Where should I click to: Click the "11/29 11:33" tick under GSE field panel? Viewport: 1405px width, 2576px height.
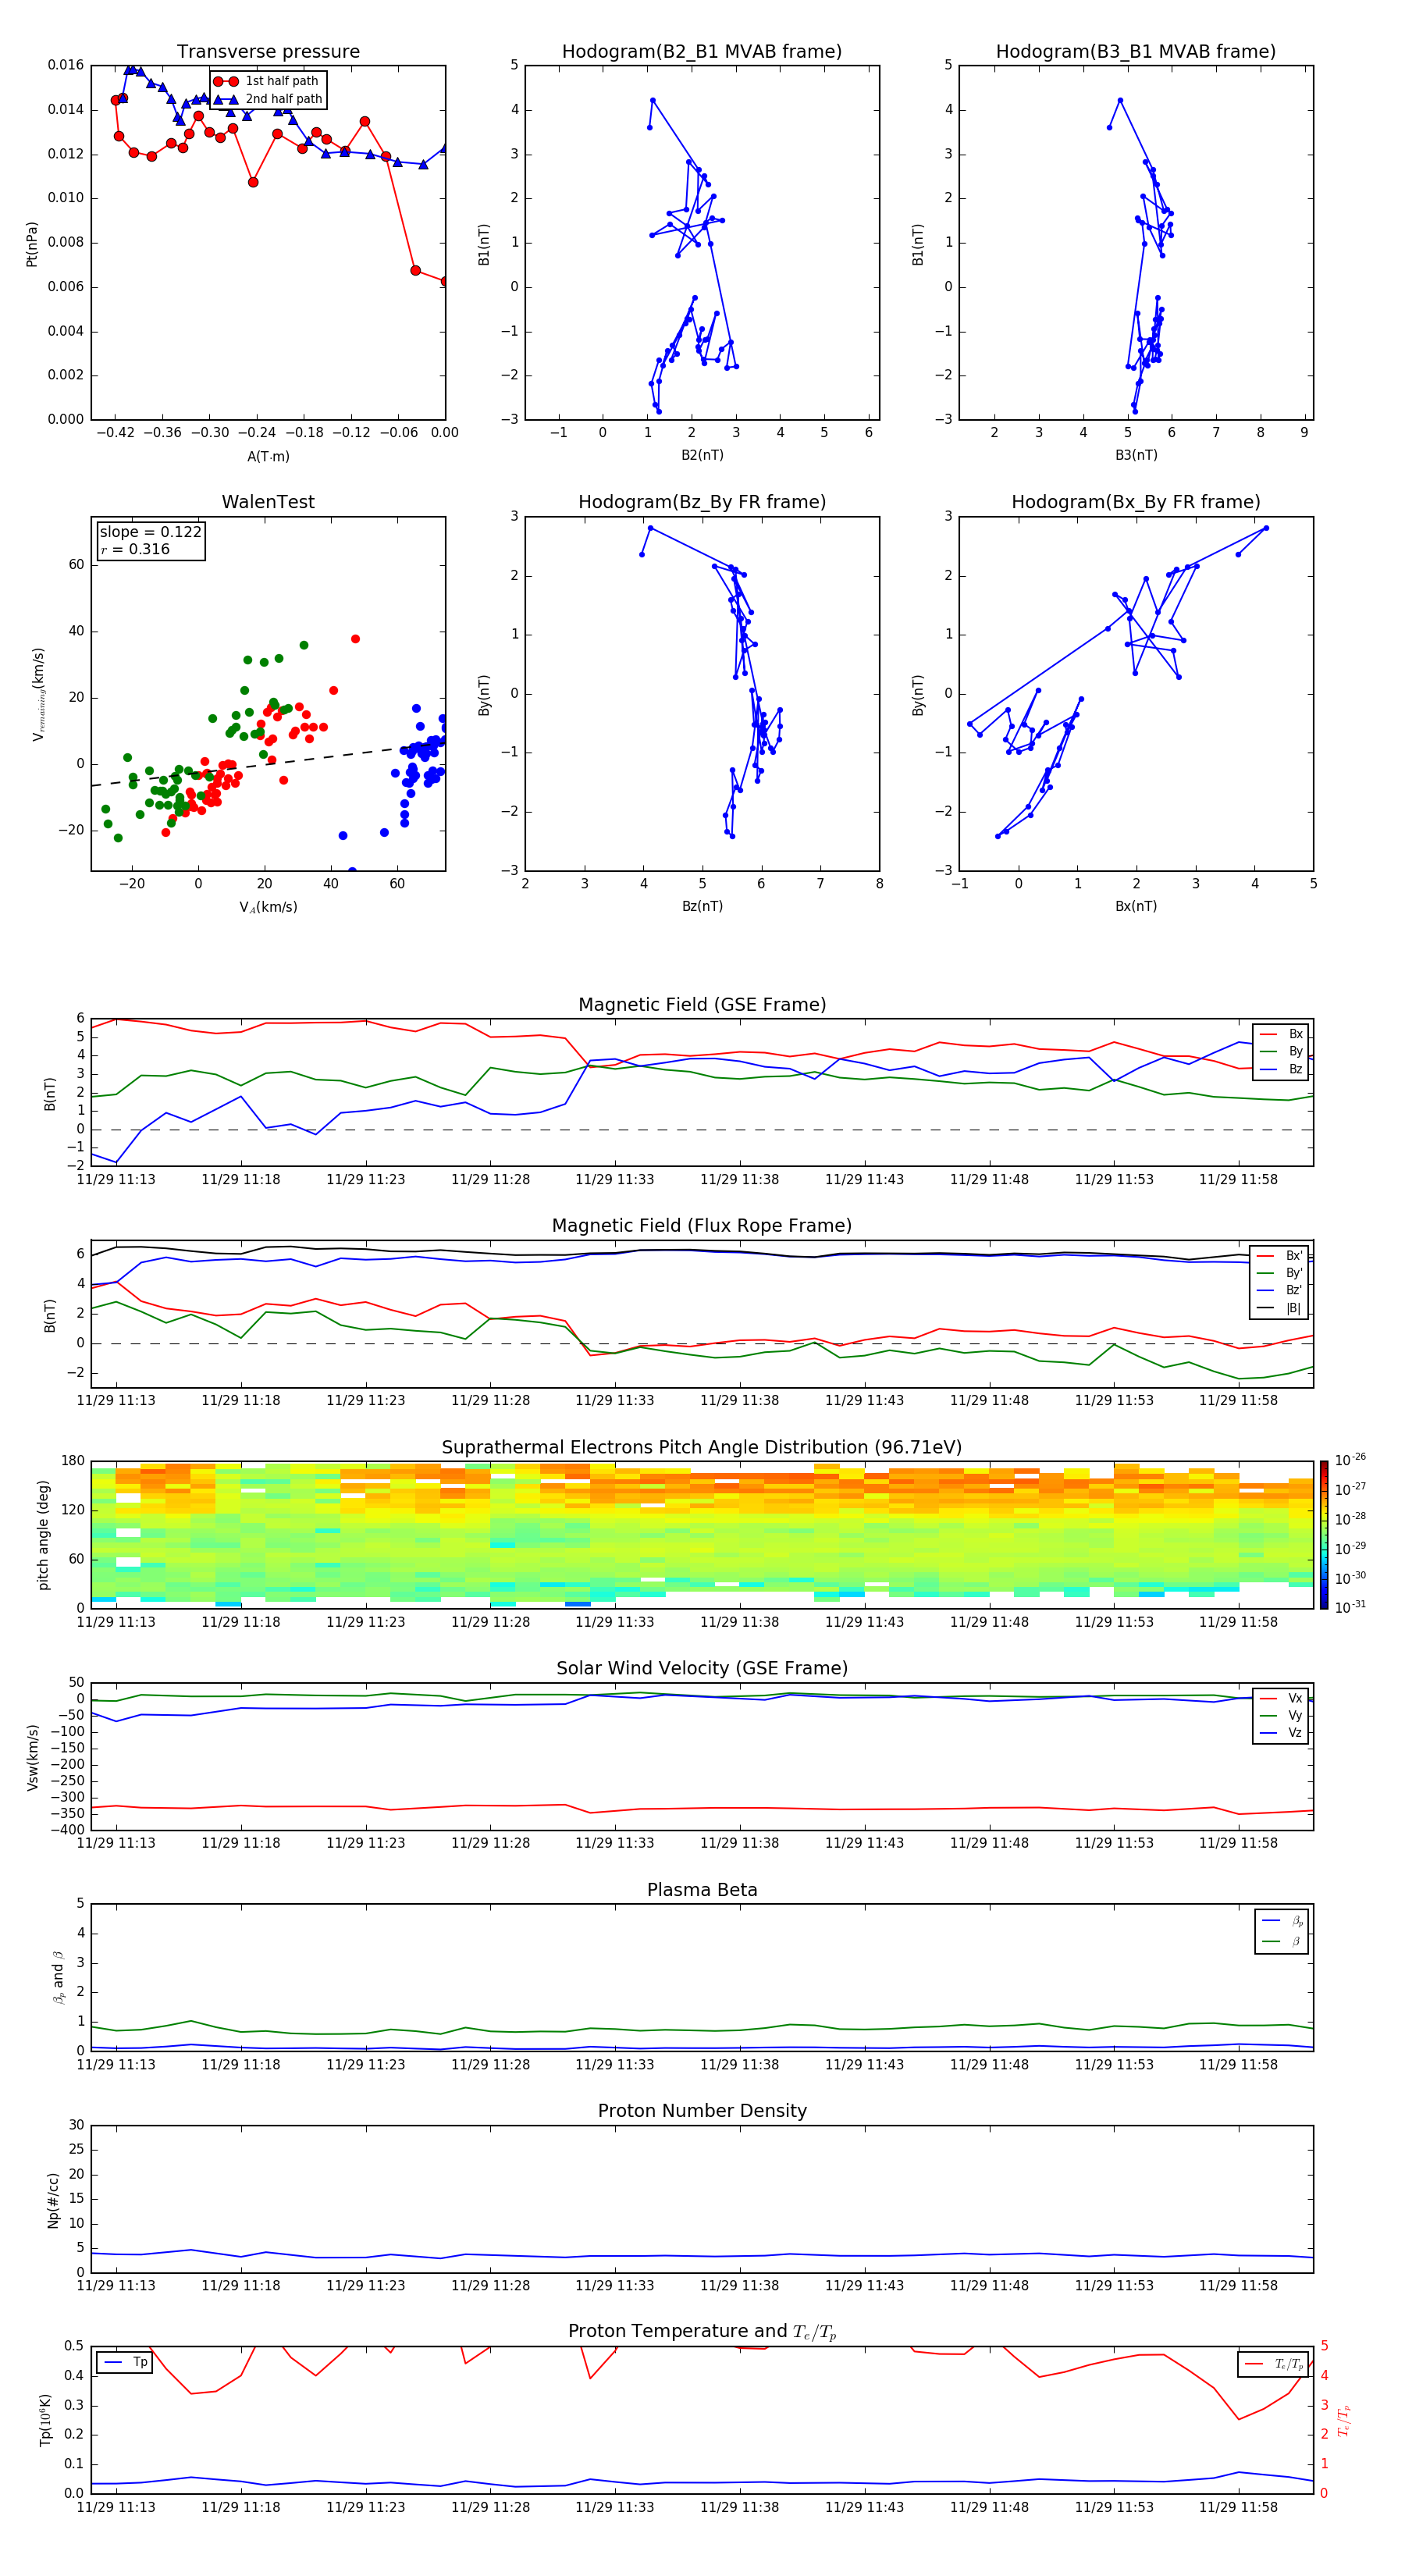(x=614, y=1179)
